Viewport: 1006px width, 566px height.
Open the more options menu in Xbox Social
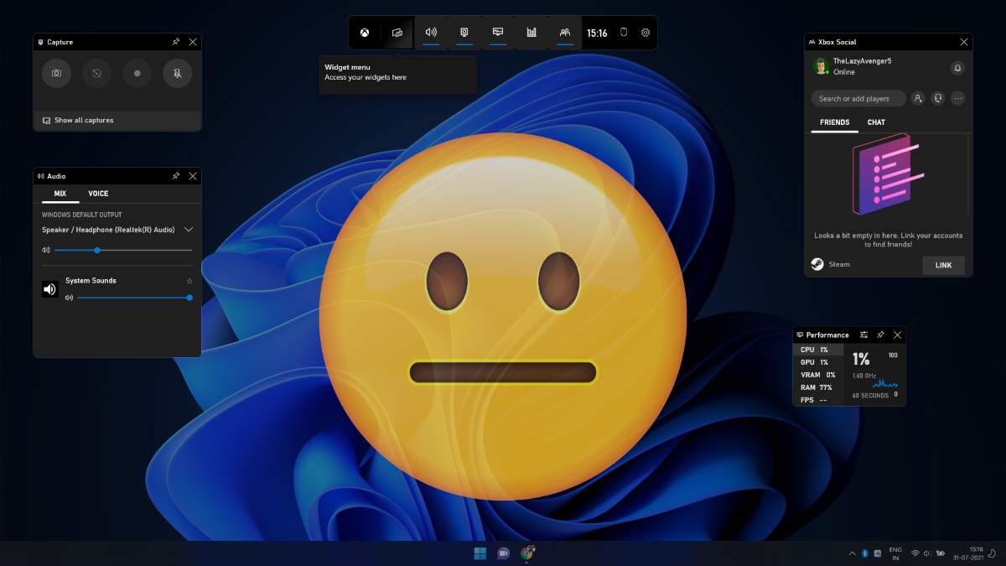[957, 98]
